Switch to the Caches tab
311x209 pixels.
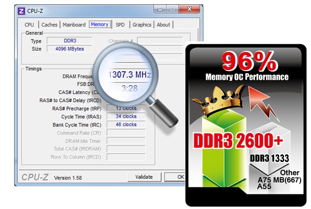point(49,25)
